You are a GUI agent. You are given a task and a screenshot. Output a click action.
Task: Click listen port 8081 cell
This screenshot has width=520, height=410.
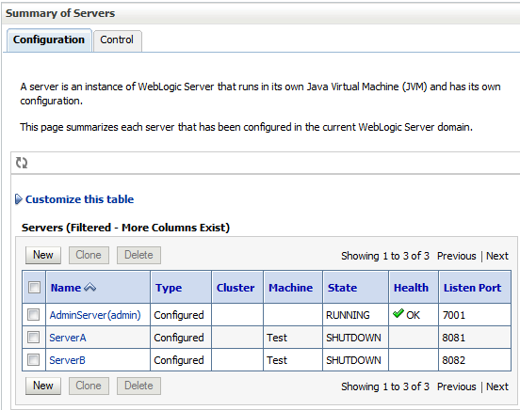pos(454,338)
